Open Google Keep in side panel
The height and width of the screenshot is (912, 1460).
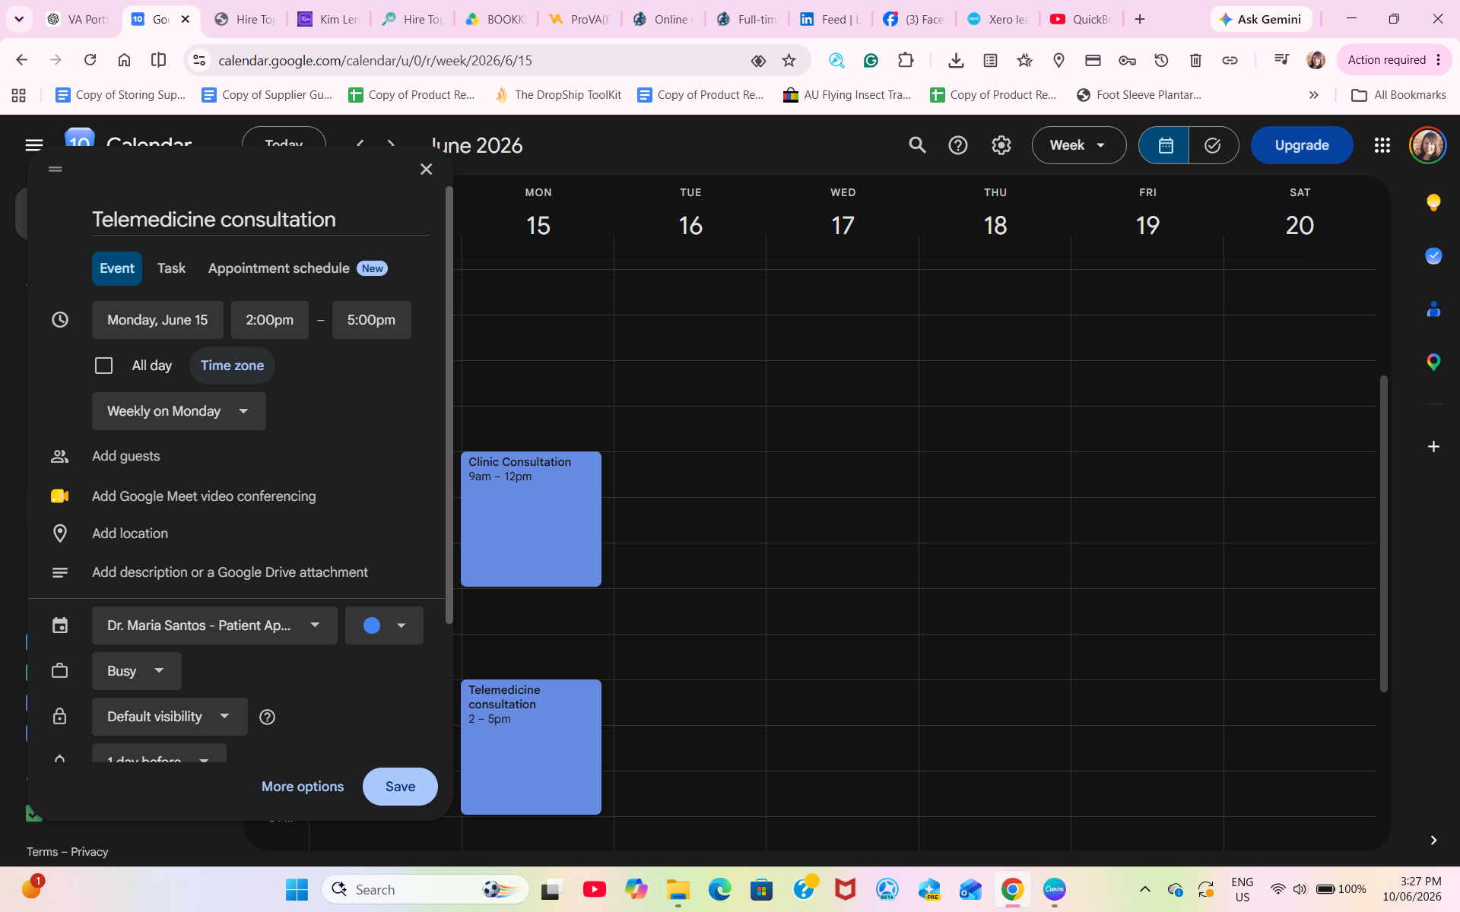pyautogui.click(x=1433, y=202)
